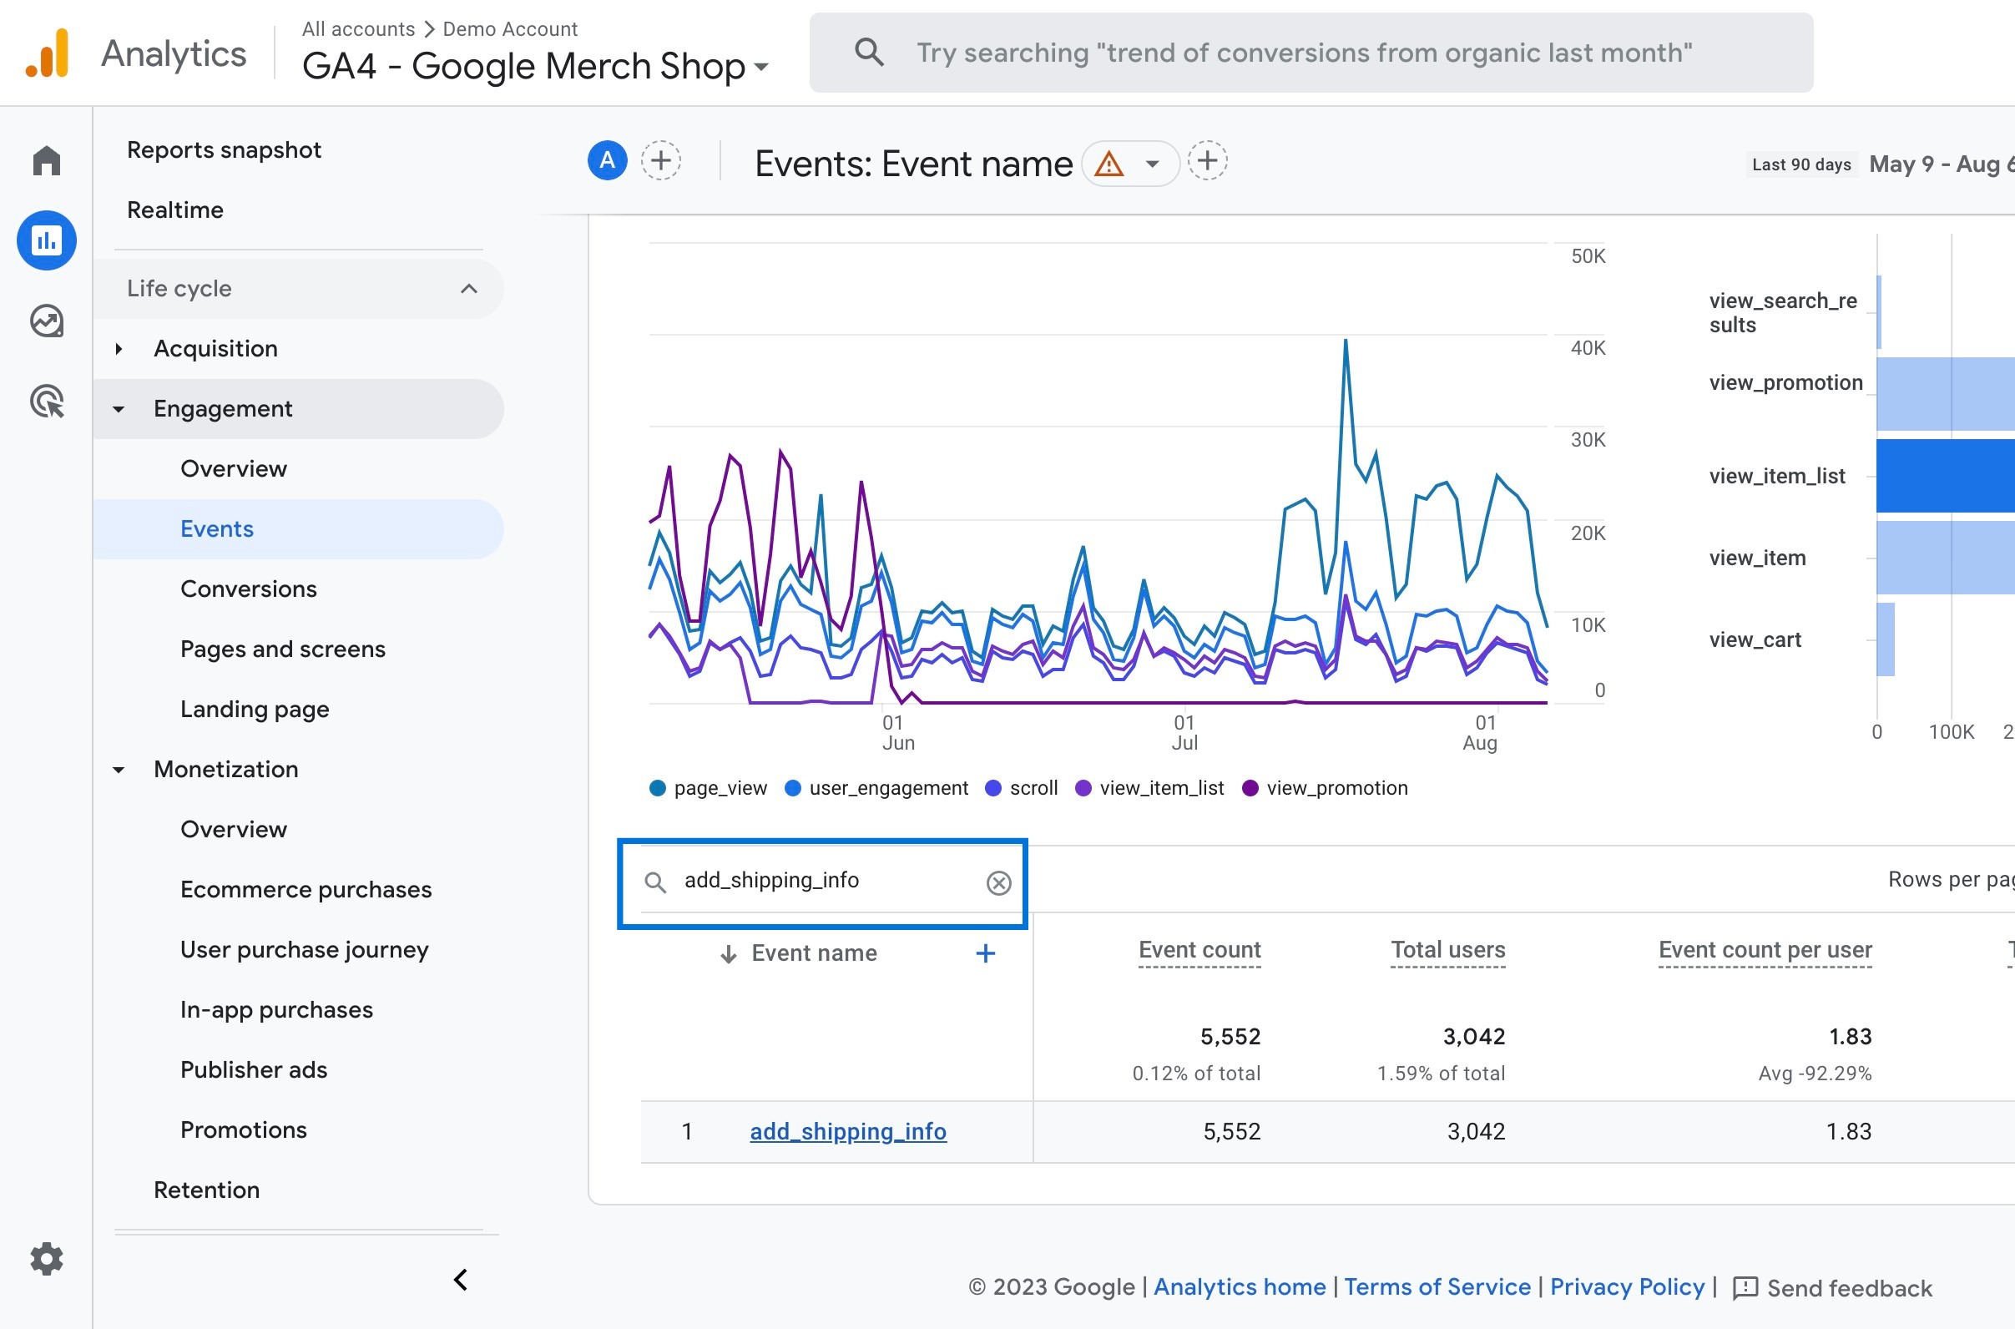Click All accounts breadcrumb

(358, 29)
